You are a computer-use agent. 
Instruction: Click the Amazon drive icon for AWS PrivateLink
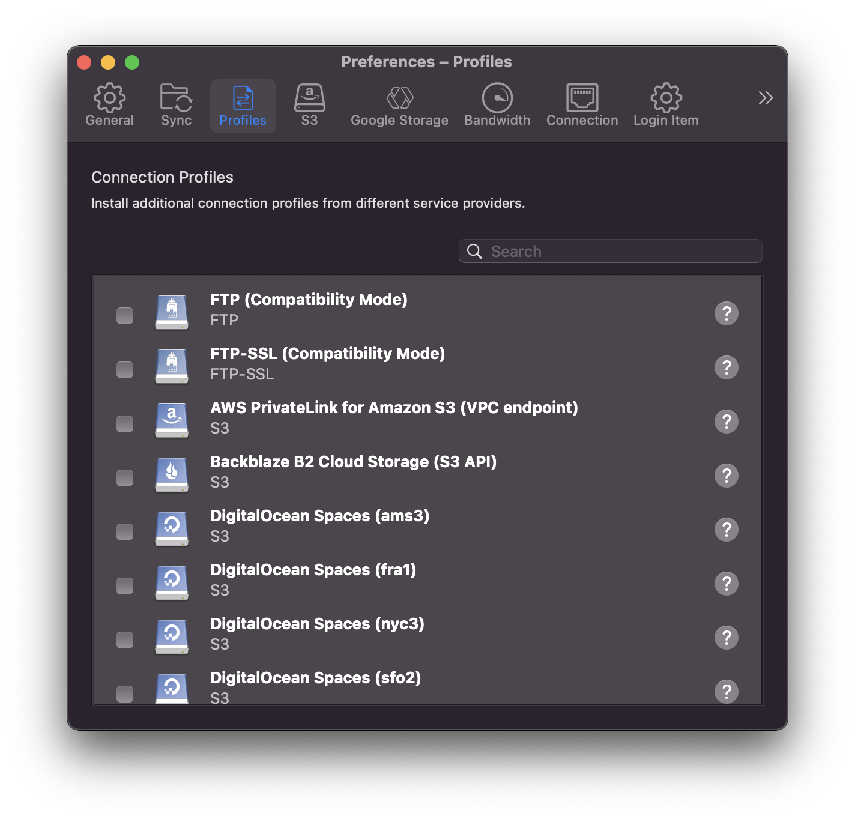coord(172,420)
